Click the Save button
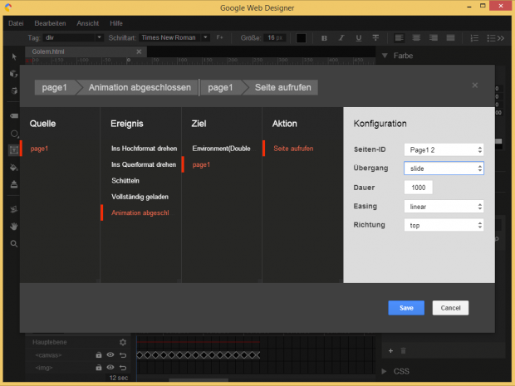This screenshot has height=386, width=515. 406,308
